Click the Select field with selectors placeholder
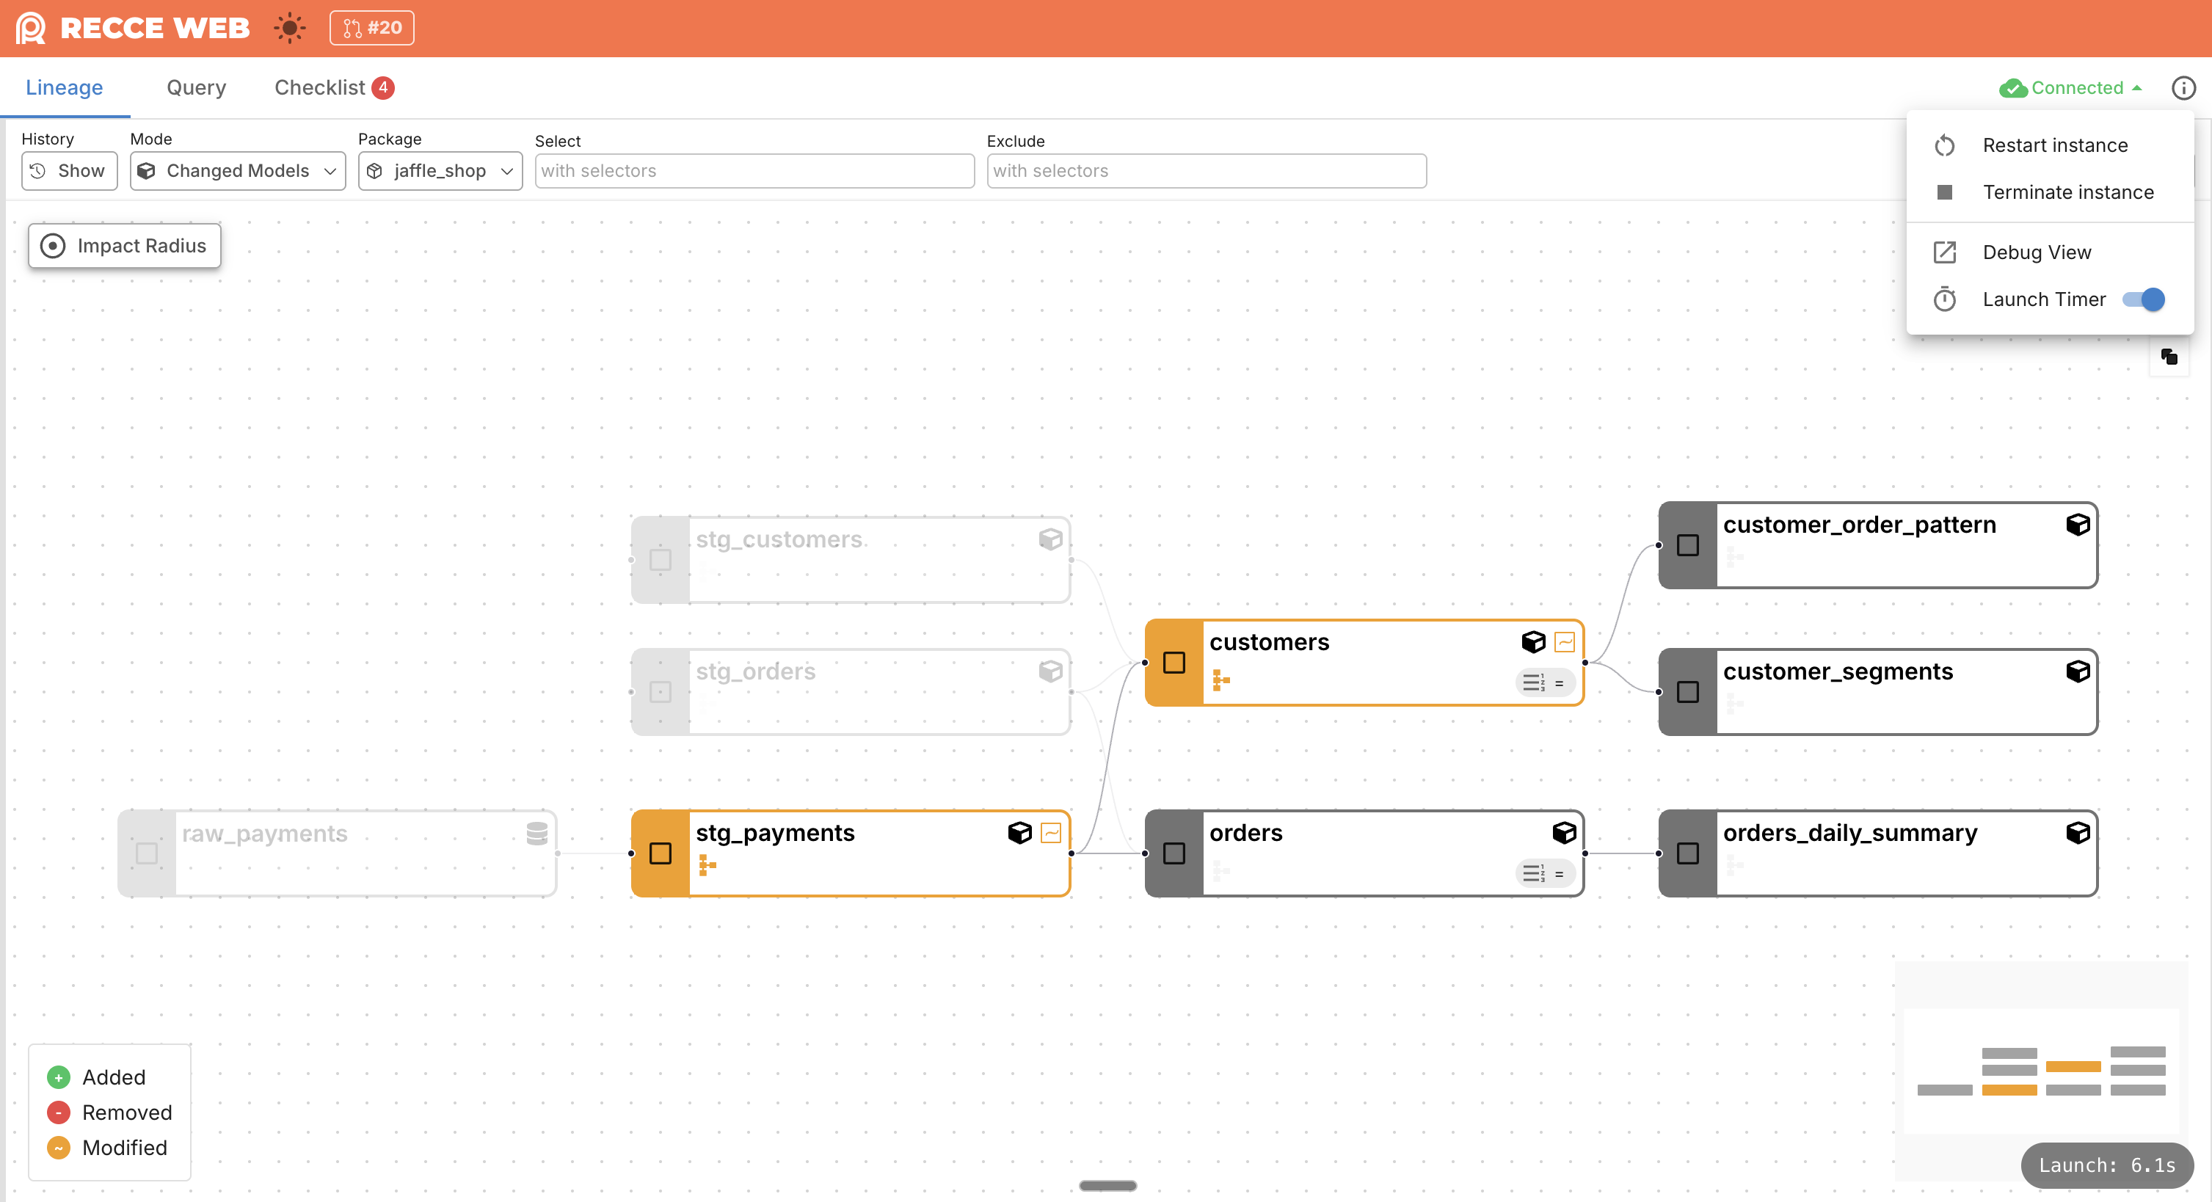This screenshot has height=1202, width=2212. (x=754, y=170)
